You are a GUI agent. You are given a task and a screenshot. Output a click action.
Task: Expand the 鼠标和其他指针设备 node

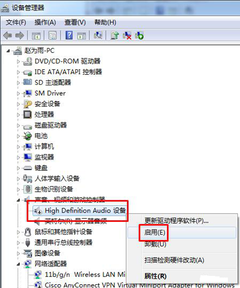[18, 232]
